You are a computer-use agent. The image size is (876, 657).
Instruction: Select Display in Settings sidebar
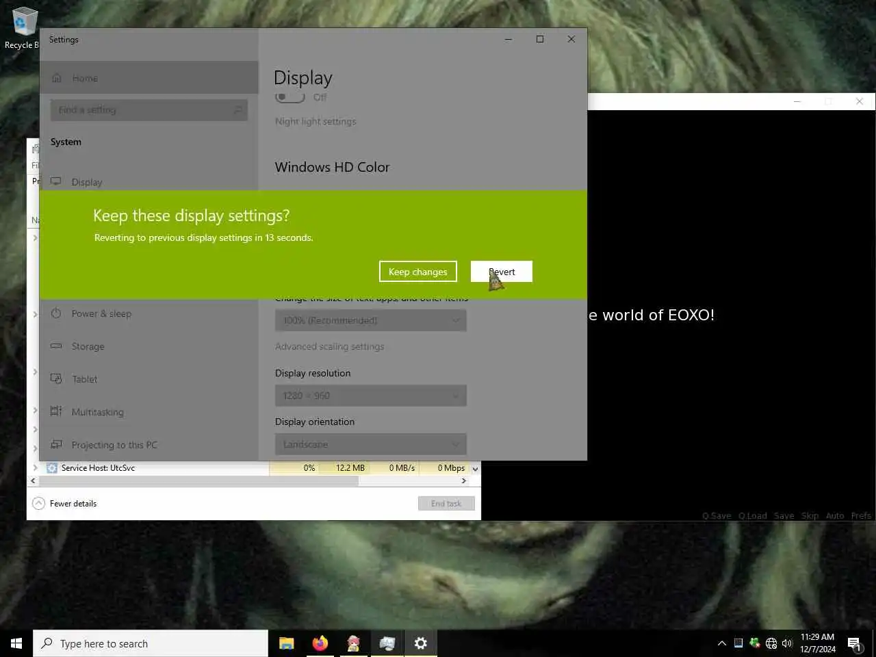(149, 182)
